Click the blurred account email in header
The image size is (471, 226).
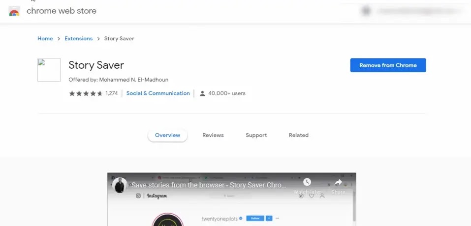pyautogui.click(x=419, y=11)
